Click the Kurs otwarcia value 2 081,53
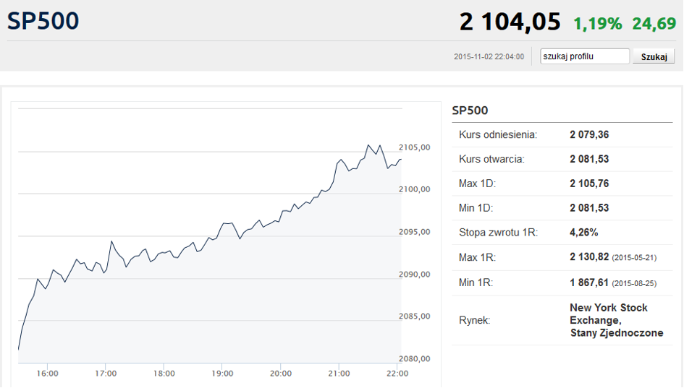 (x=589, y=159)
